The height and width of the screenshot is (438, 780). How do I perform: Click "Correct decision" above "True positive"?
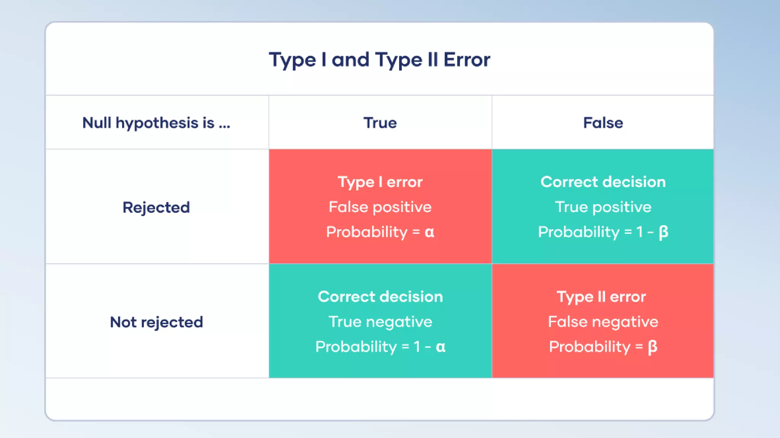603,182
